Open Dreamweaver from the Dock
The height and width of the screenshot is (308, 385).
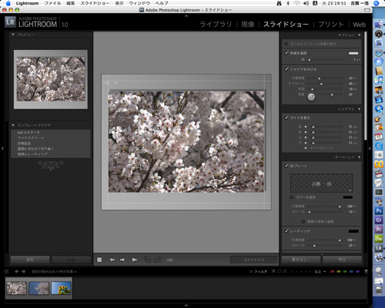(379, 239)
